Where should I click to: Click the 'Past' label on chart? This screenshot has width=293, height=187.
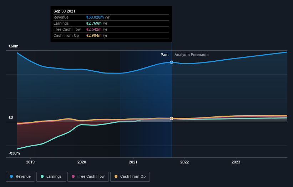click(x=165, y=55)
